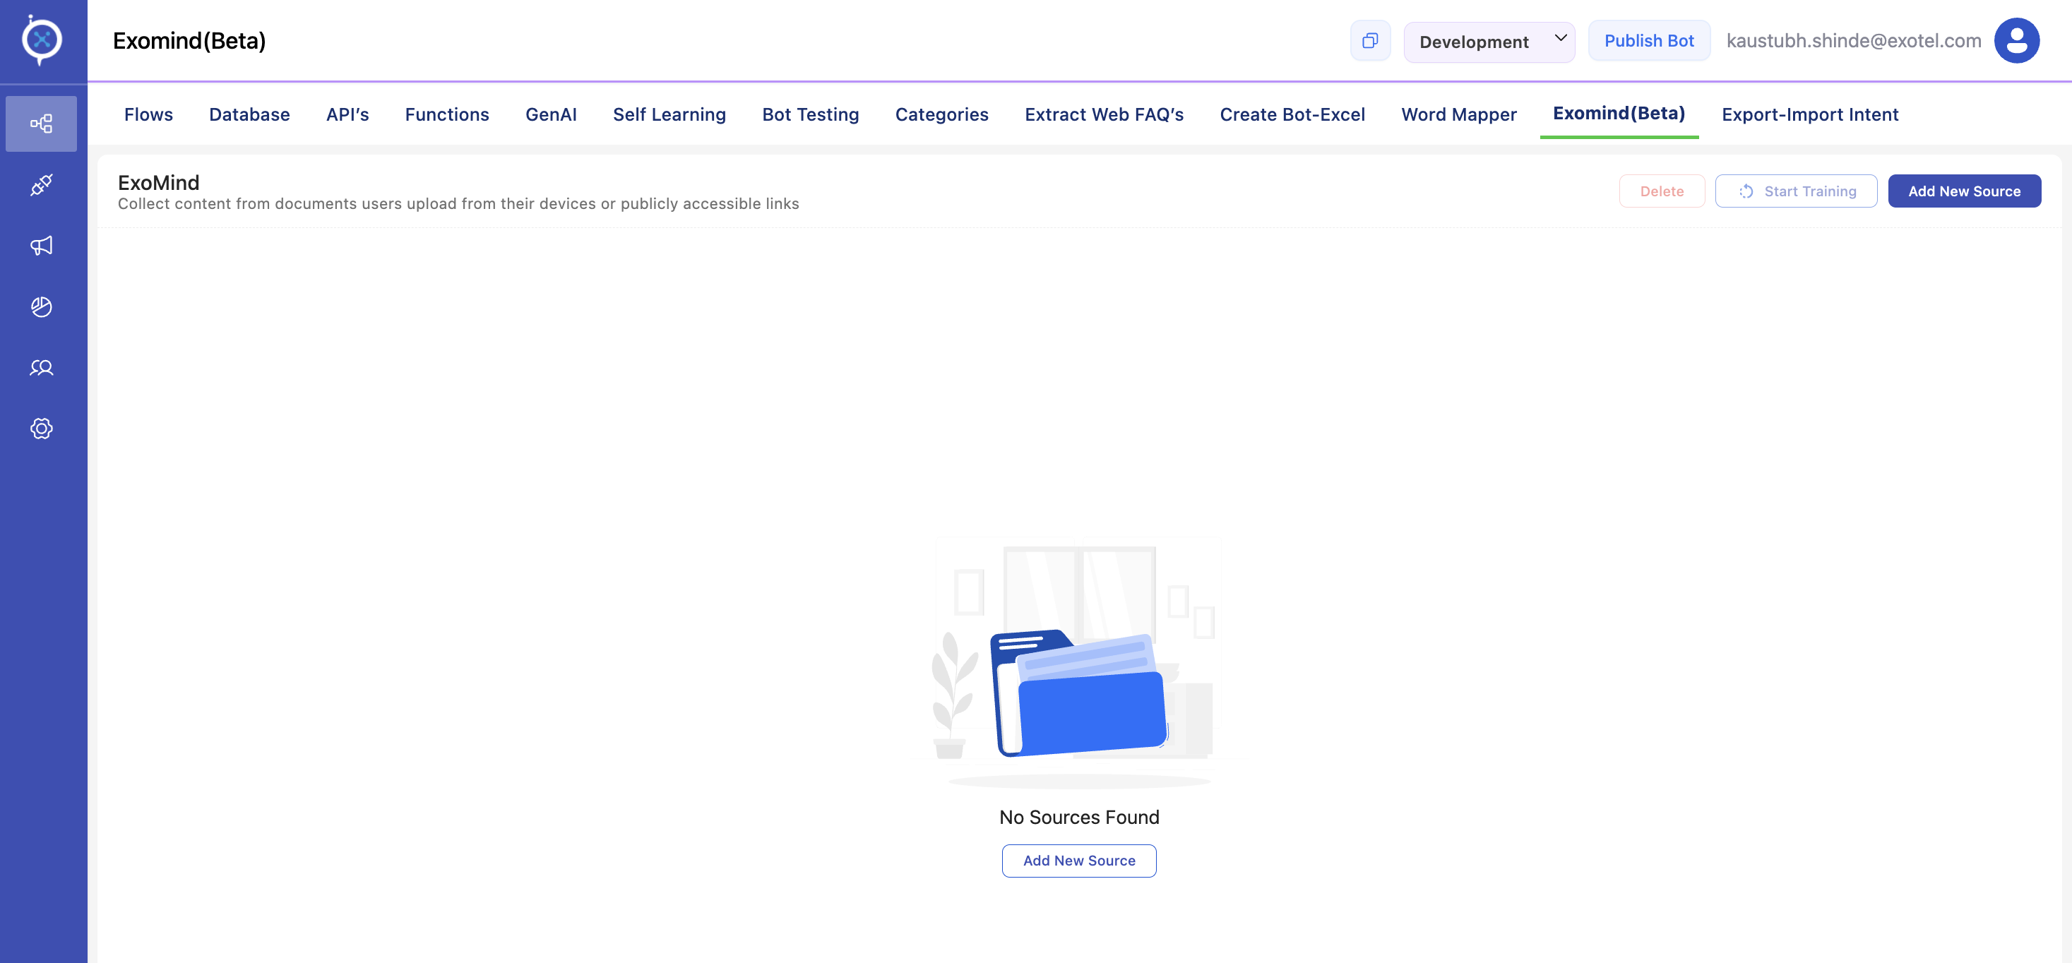Open the GenAI tab
The height and width of the screenshot is (963, 2072).
(550, 114)
